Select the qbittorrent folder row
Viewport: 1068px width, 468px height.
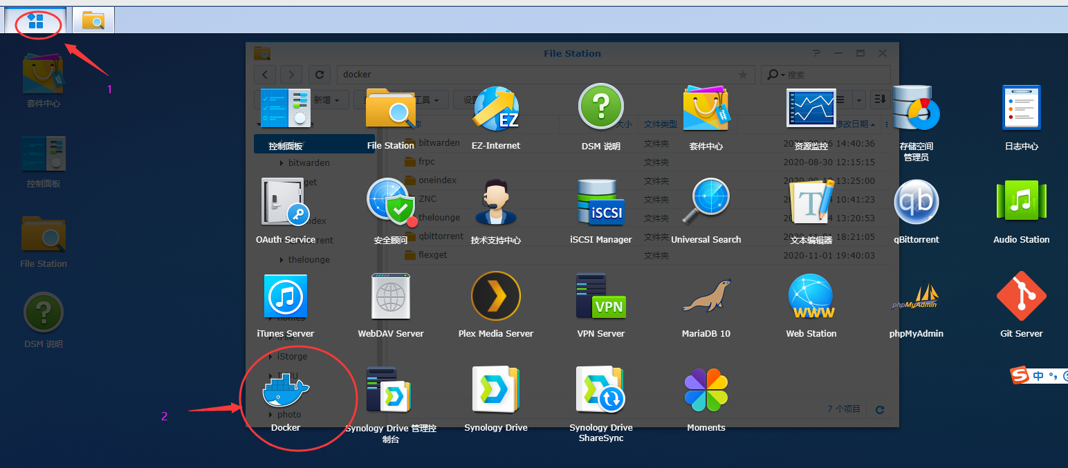tap(641, 236)
